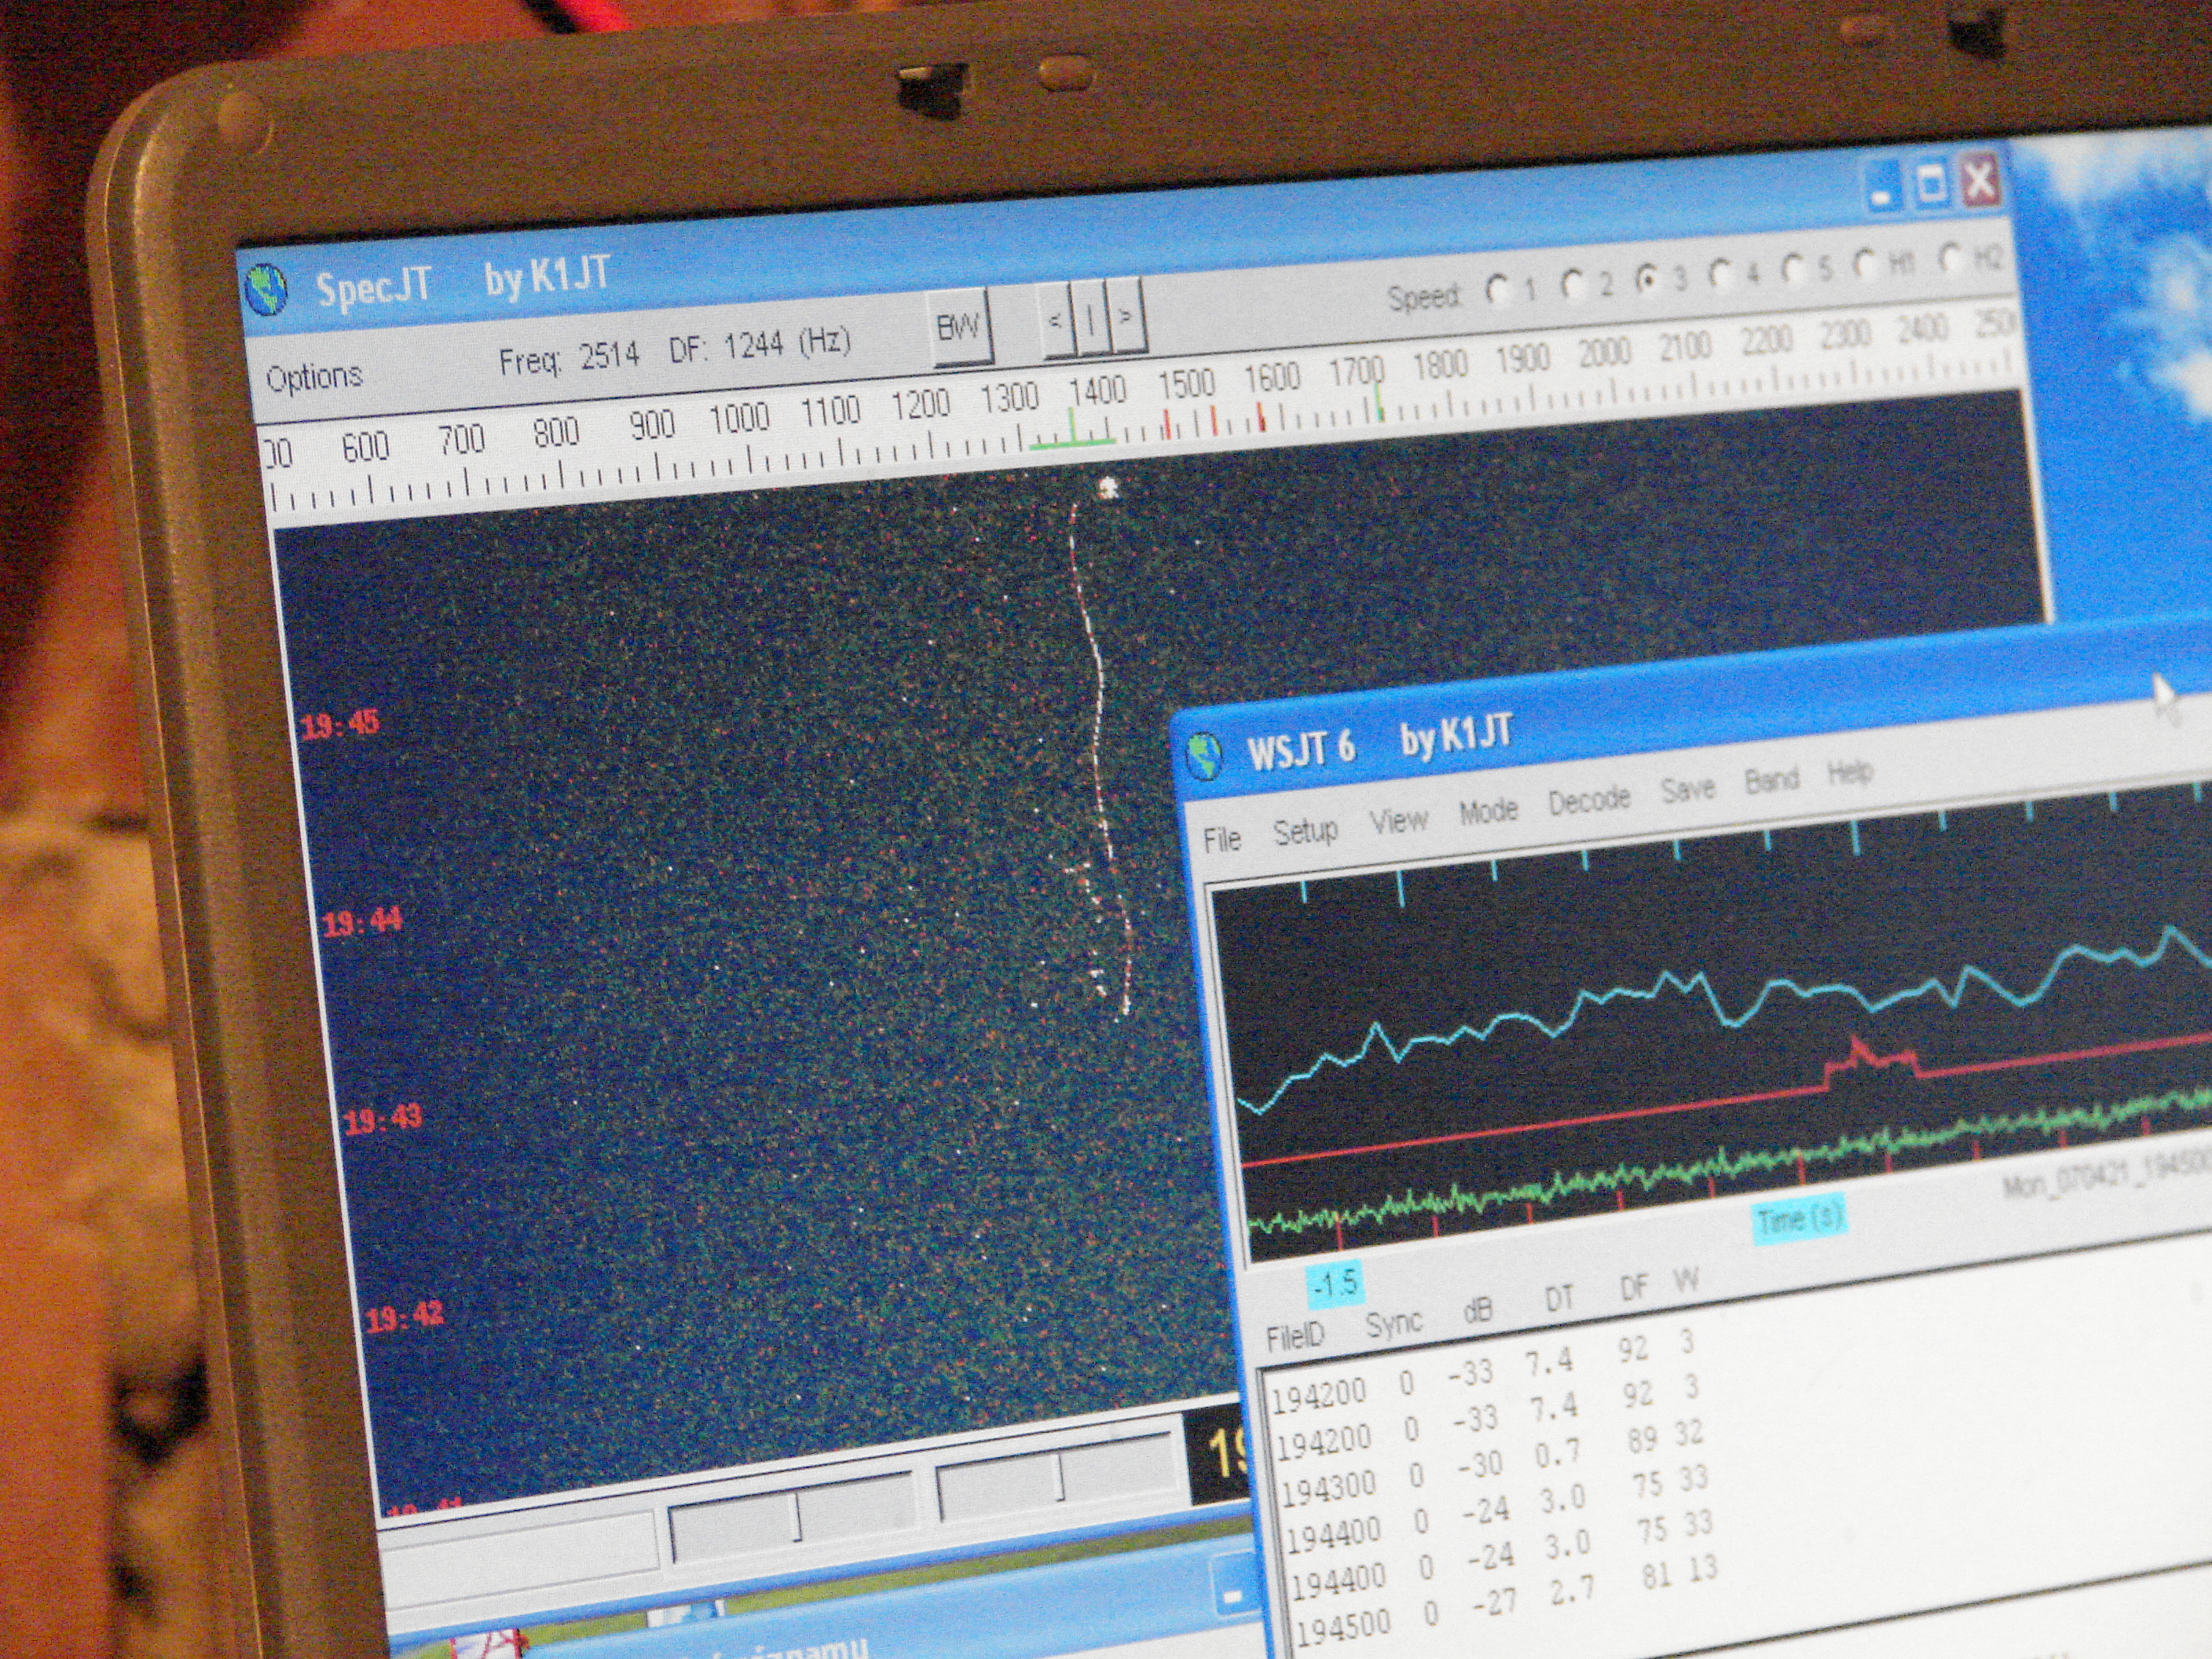Viewport: 2212px width, 1659px height.
Task: Click the left slider below SpecJT waterfall
Action: pyautogui.click(x=792, y=1516)
